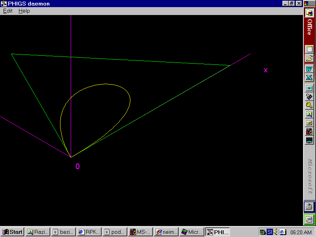
Task: Click the PHIGS daemon title bar icon
Action: 4,4
